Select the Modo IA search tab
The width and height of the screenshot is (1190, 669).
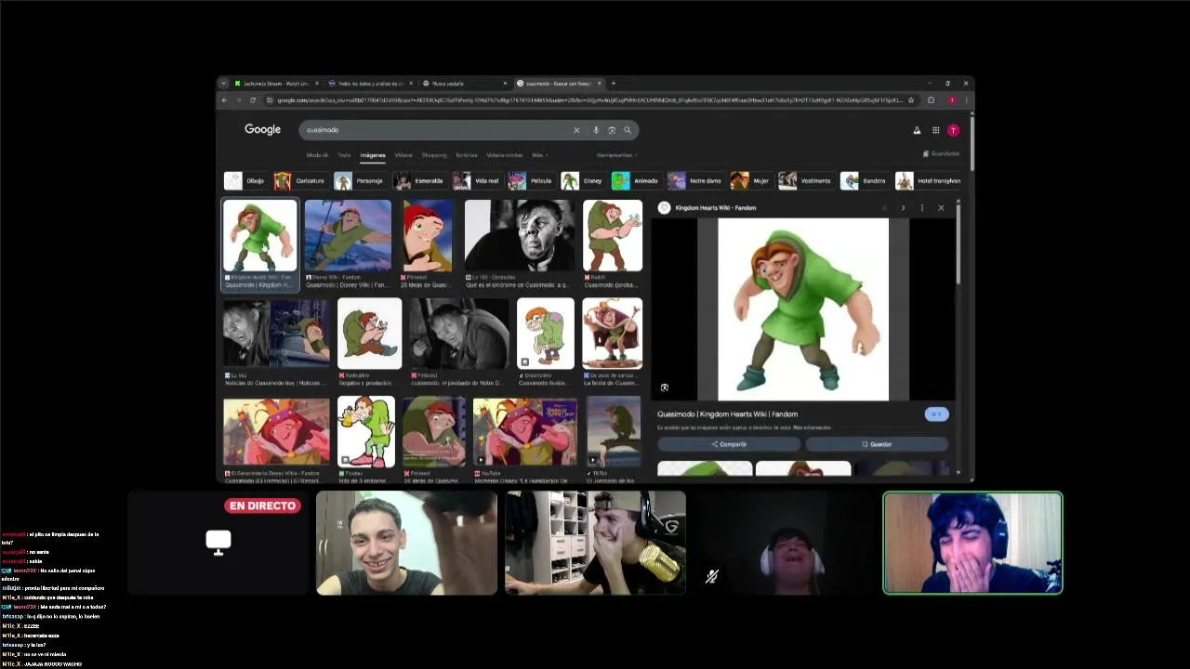click(317, 155)
